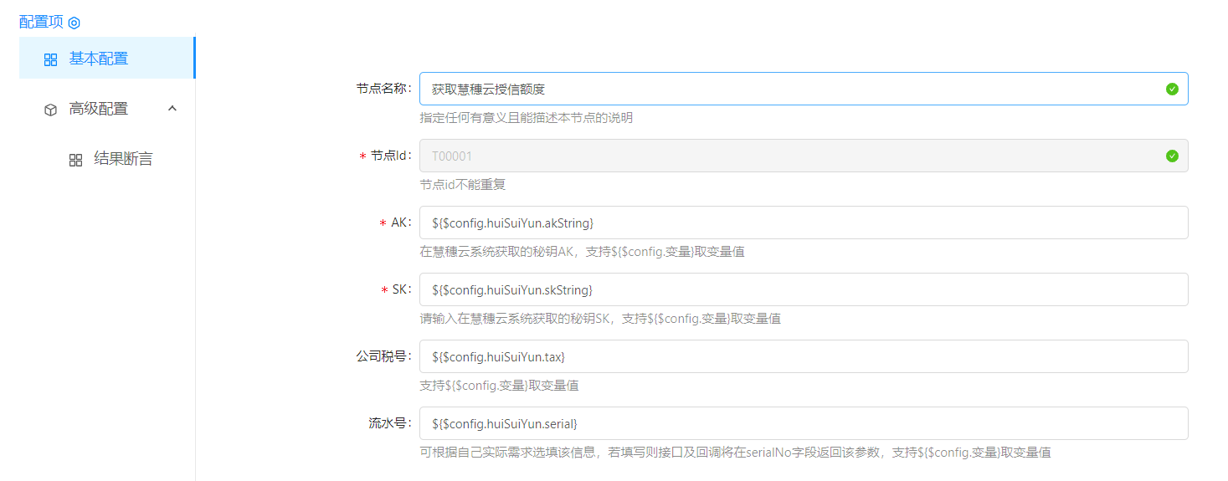Click the grid icon next to 基本配置
The image size is (1228, 481).
50,59
